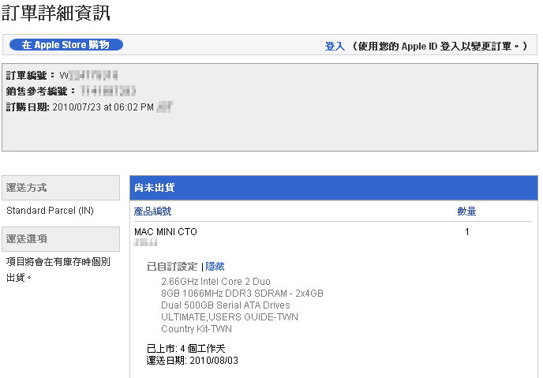Image resolution: width=543 pixels, height=378 pixels.
Task: Select 項目將會在有庫存時個別出貨 text
Action: click(58, 269)
